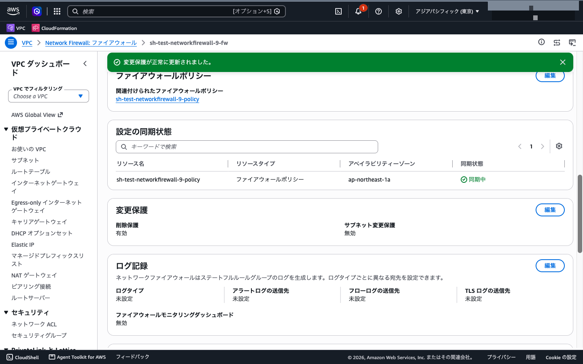Open the info panel icon

point(541,42)
